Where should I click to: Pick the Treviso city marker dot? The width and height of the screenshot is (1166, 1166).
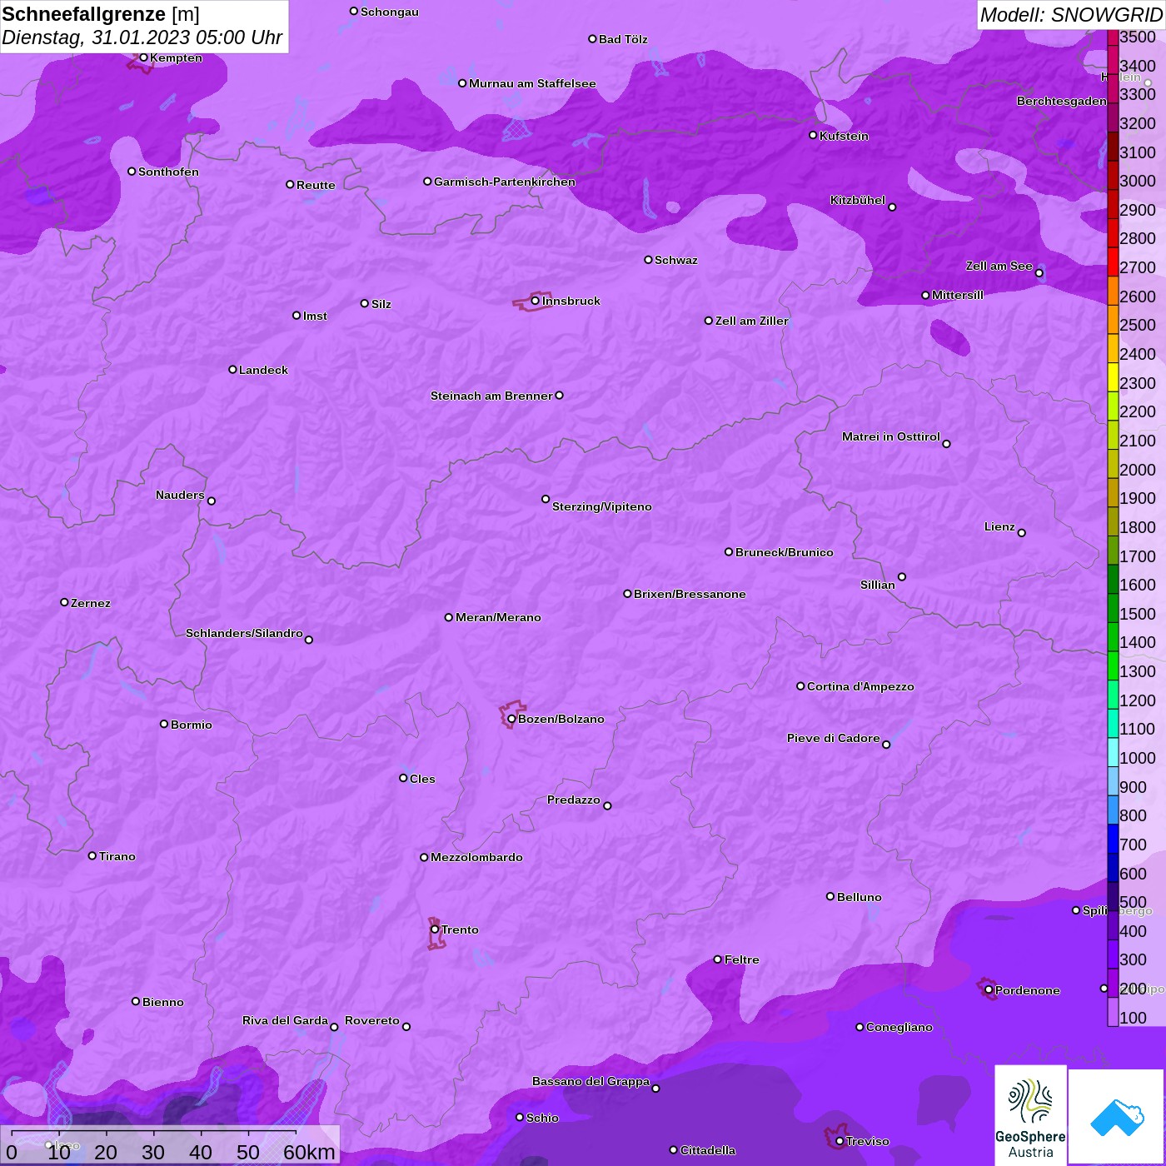840,1142
